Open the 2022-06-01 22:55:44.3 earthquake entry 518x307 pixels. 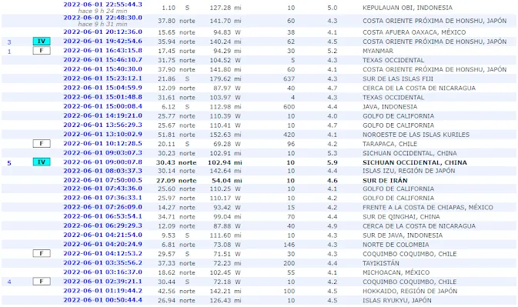coord(102,5)
